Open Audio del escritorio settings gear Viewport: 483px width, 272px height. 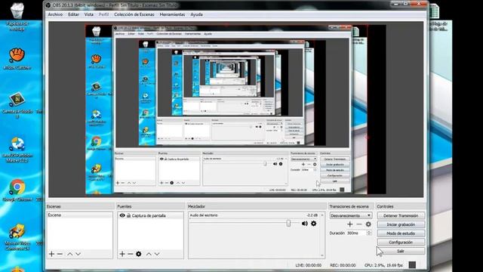point(314,224)
